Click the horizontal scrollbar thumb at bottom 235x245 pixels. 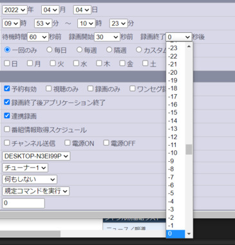pyautogui.click(x=30, y=234)
